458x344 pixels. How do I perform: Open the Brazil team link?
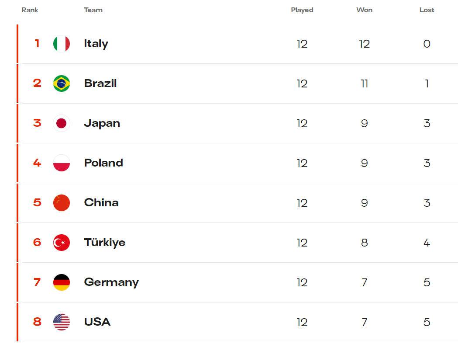[100, 83]
